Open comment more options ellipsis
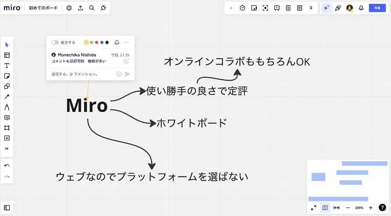The height and width of the screenshot is (216, 391). pos(127,43)
